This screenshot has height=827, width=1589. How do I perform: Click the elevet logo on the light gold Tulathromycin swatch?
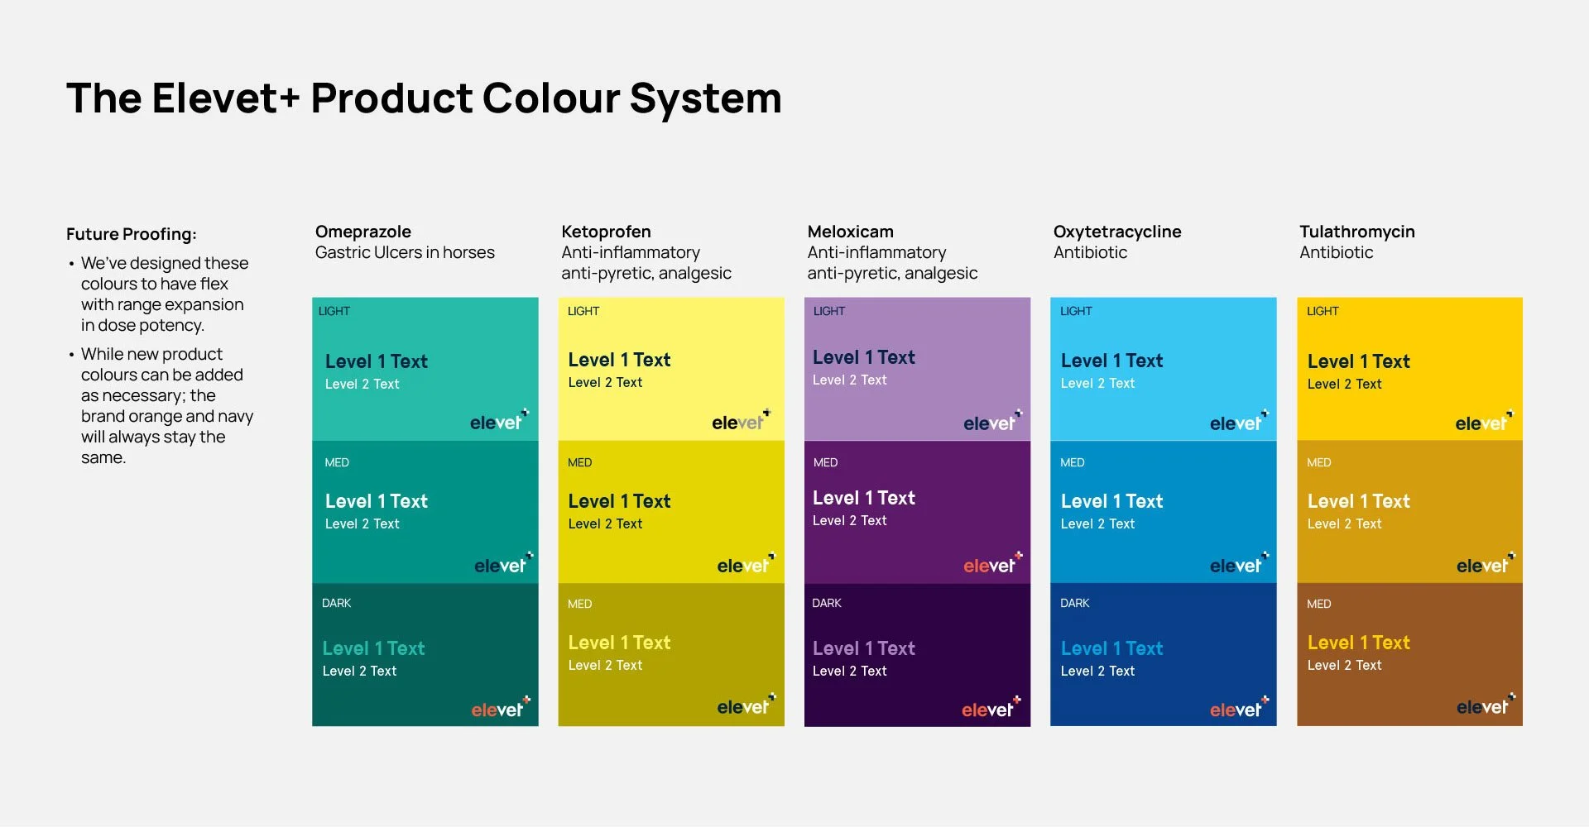(1485, 422)
